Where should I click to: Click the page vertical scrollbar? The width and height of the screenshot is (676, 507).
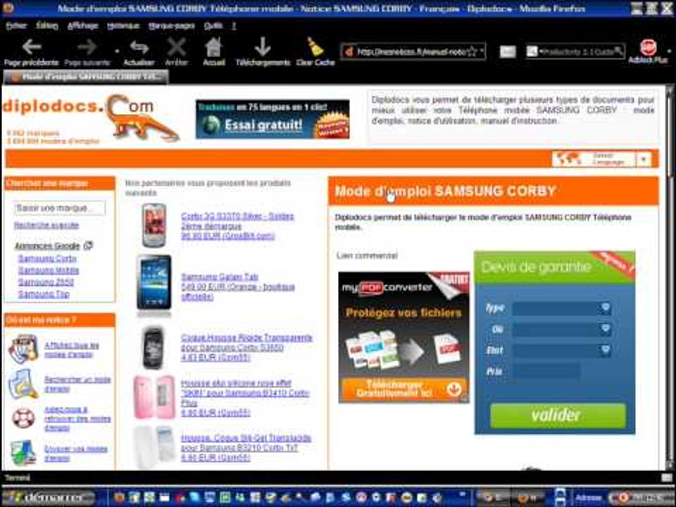[669, 276]
